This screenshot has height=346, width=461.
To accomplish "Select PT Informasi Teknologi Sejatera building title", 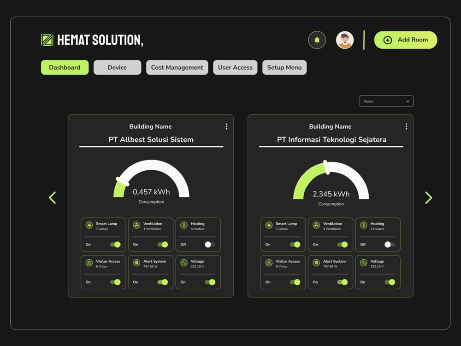I will point(331,139).
